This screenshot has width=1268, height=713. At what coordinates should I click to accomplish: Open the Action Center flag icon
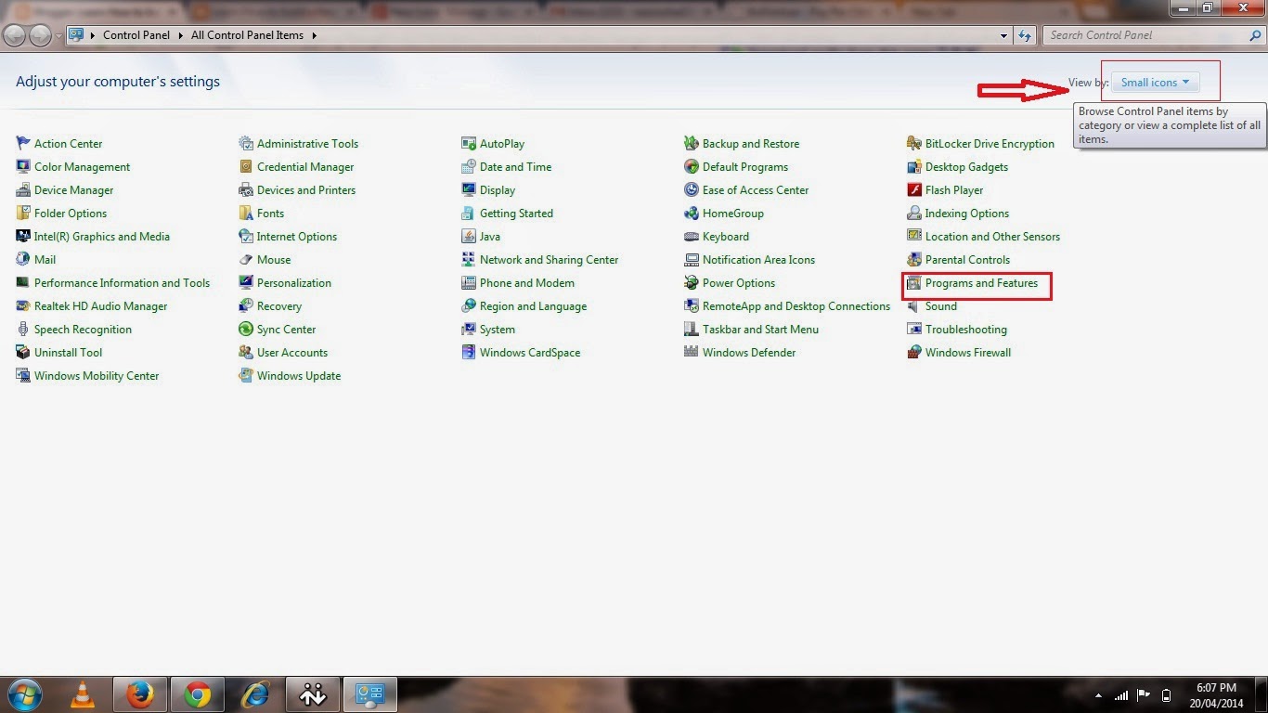point(23,143)
